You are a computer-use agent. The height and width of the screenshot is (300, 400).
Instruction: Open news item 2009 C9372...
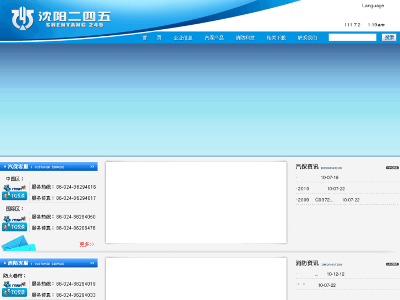(328, 200)
